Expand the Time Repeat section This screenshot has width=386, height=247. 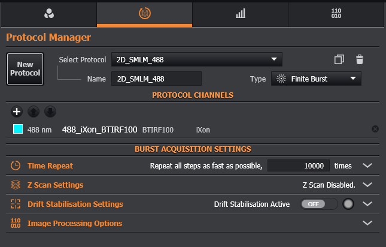(x=368, y=165)
